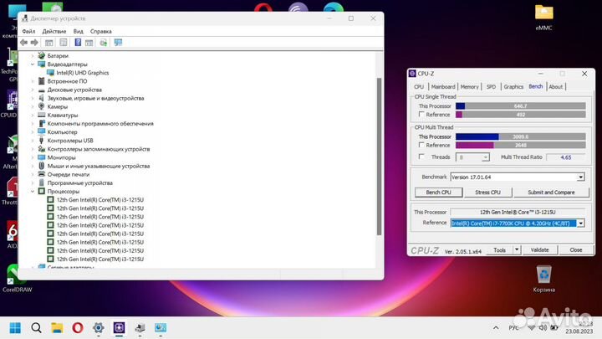Open the Benchmark version dropdown
Viewport: 602px width, 339px height.
coord(581,177)
